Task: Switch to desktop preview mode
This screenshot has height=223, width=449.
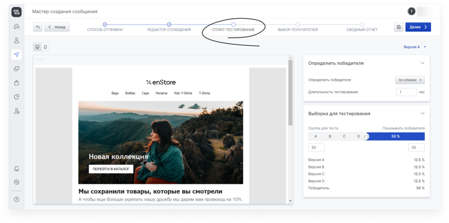Action: pos(37,47)
